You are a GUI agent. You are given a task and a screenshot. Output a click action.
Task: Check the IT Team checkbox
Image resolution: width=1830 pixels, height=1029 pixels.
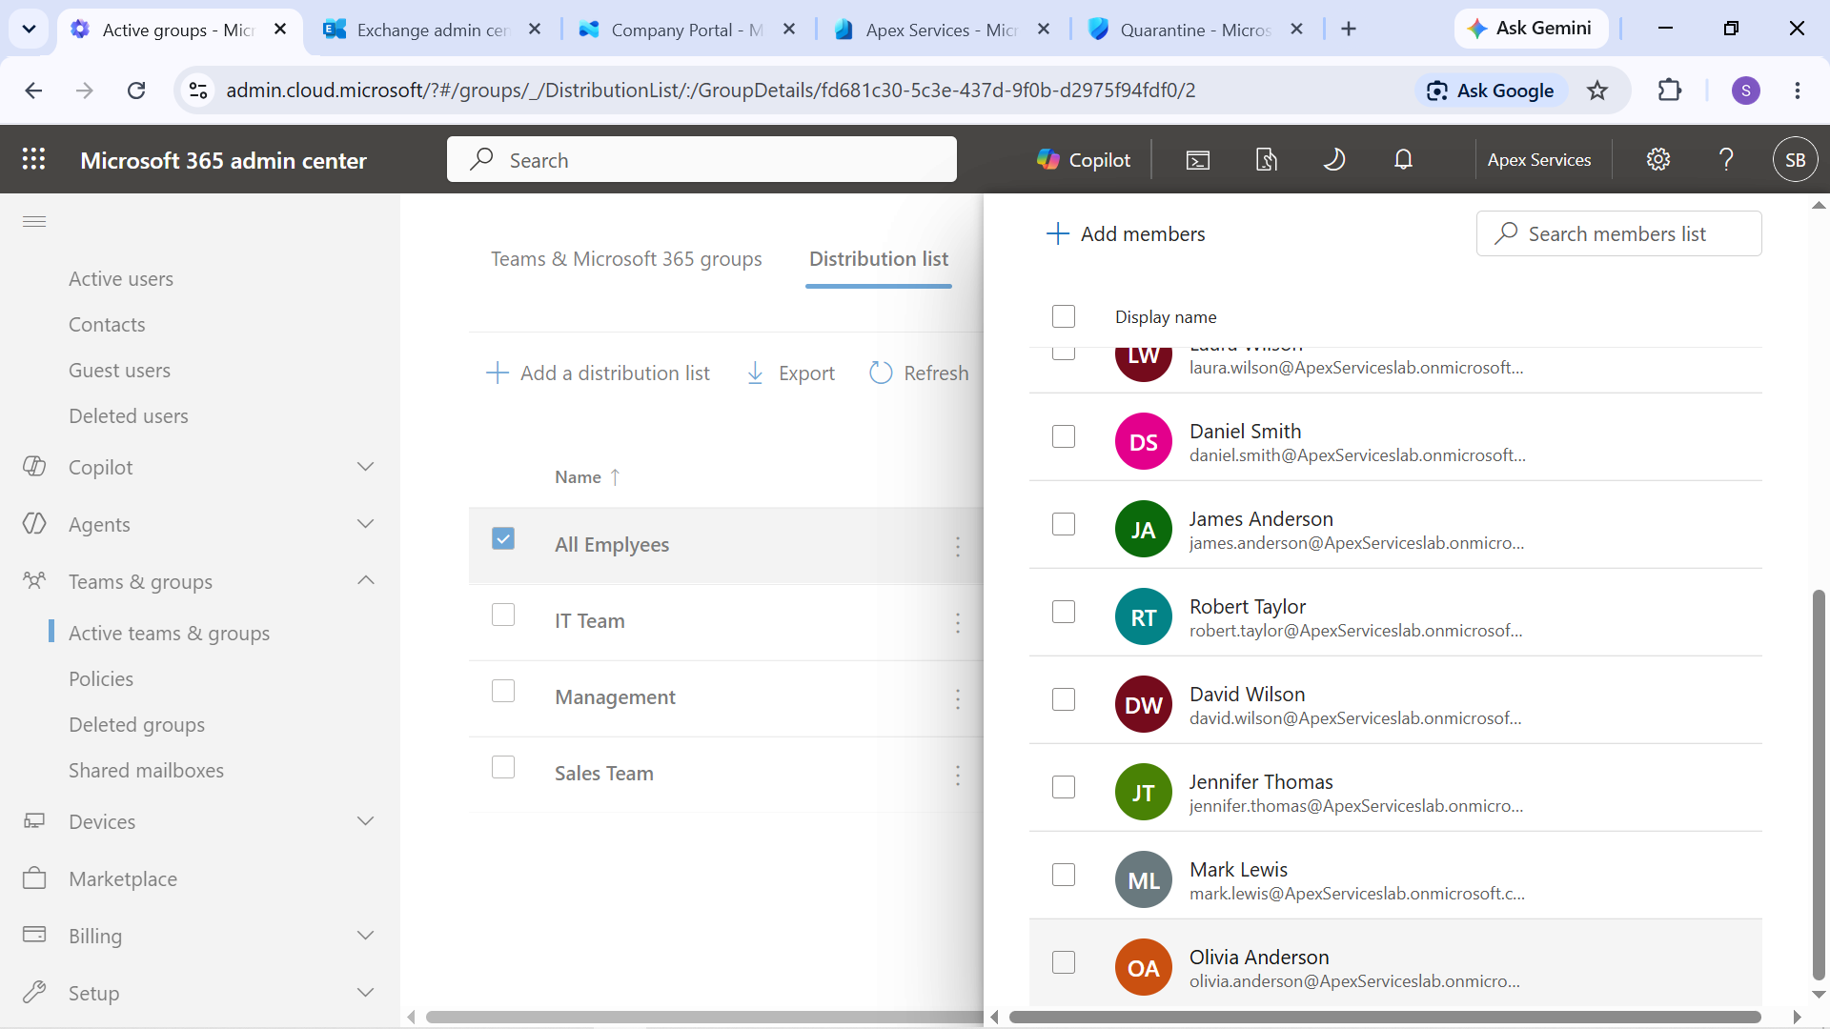coord(503,615)
